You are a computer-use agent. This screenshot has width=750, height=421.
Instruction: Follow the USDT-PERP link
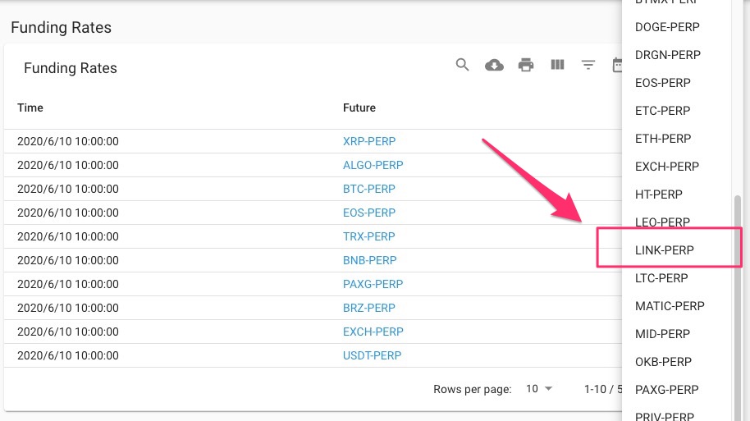click(372, 355)
